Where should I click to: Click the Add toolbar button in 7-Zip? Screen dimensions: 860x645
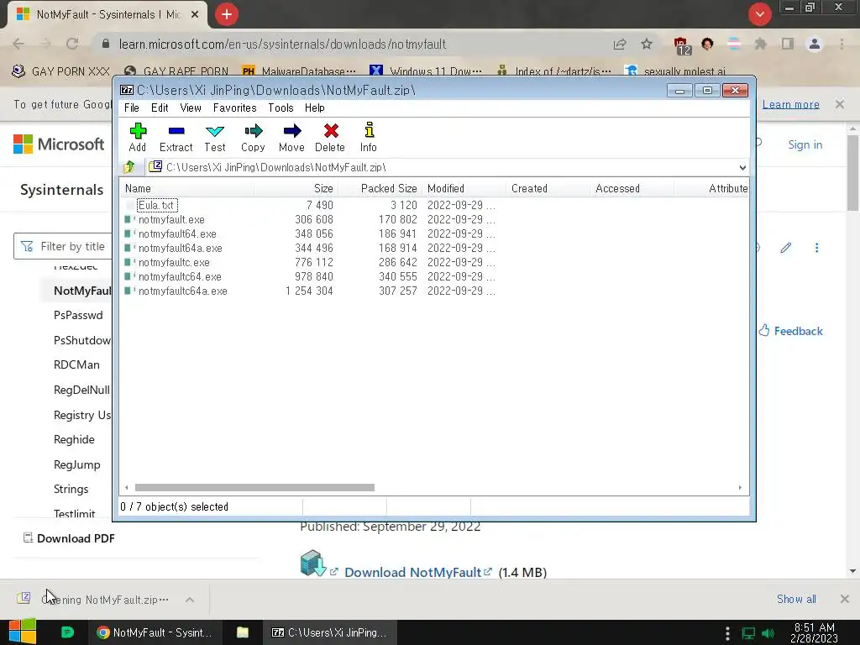pos(138,137)
